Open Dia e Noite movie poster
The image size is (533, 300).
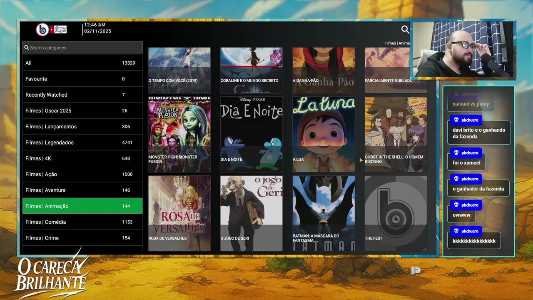point(252,134)
